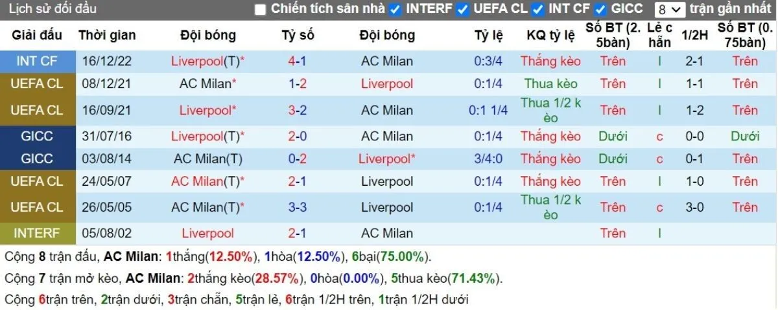Disable the GICC filter checkbox
The height and width of the screenshot is (310, 778).
[600, 10]
